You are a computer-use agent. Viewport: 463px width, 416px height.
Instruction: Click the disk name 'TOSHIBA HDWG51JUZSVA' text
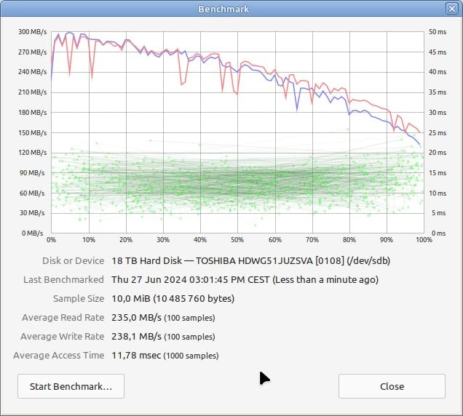click(254, 261)
